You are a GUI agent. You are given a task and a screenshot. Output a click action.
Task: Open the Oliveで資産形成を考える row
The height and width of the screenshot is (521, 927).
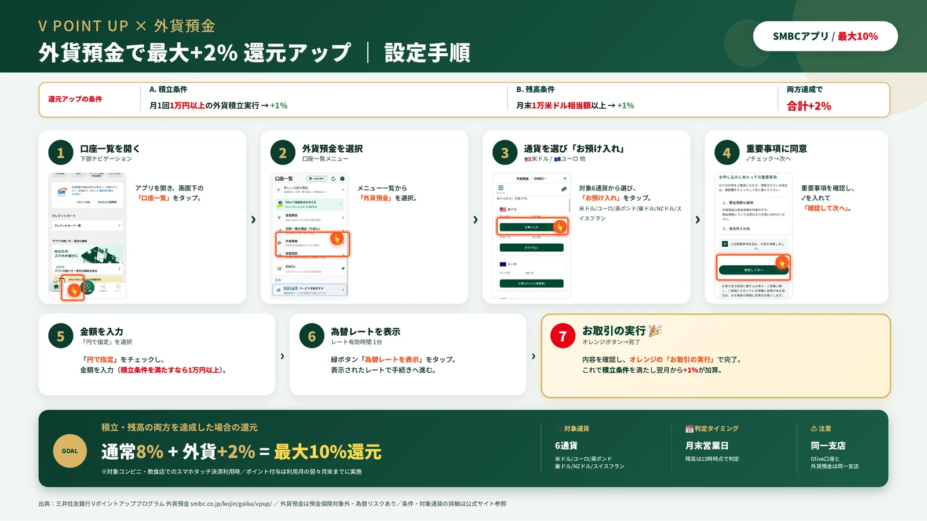click(309, 204)
